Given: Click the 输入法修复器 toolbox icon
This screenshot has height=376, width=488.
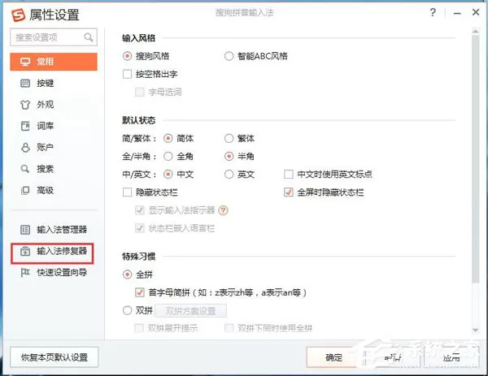Looking at the screenshot, I should click(25, 251).
